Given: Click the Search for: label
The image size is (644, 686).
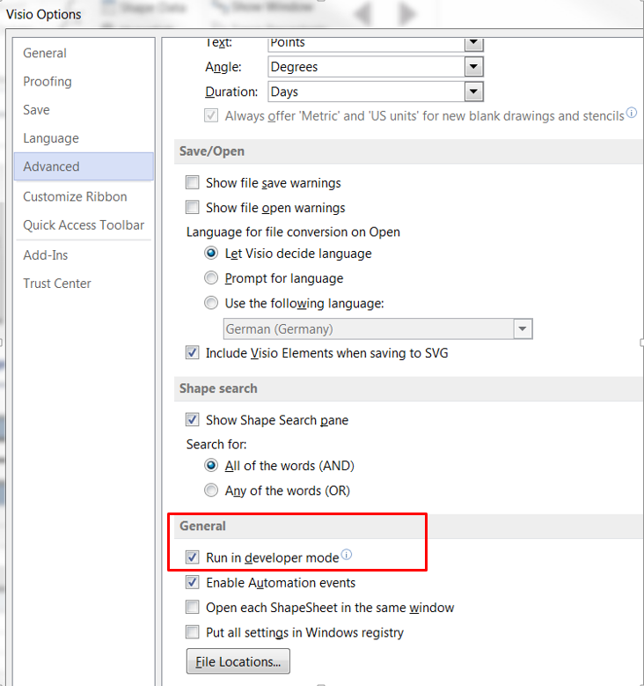Looking at the screenshot, I should [x=216, y=445].
